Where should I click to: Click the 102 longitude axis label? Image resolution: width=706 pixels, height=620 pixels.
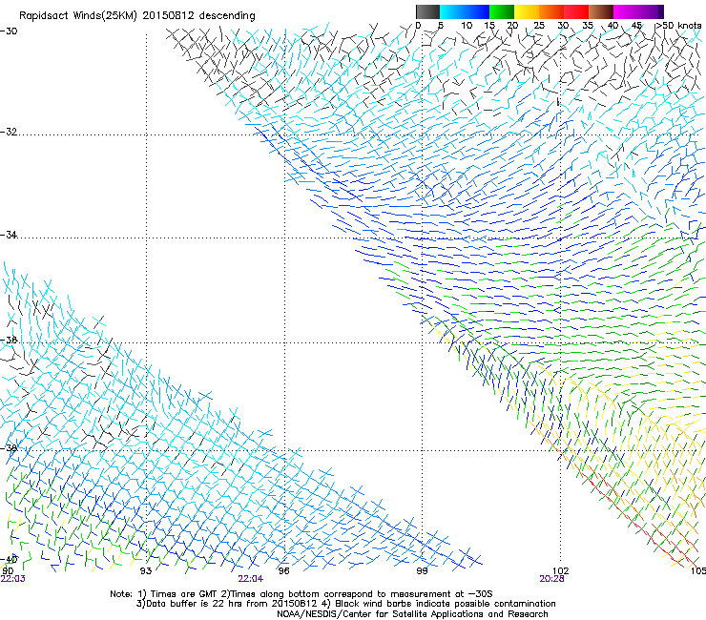coord(560,571)
